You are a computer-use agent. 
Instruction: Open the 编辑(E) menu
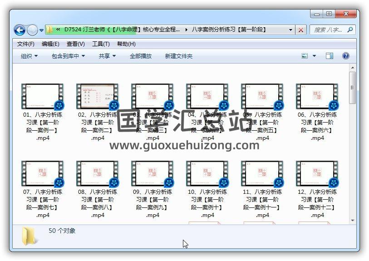coord(50,44)
